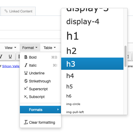Close the Format menu from the menubar
This screenshot has height=132, width=133.
click(x=30, y=48)
